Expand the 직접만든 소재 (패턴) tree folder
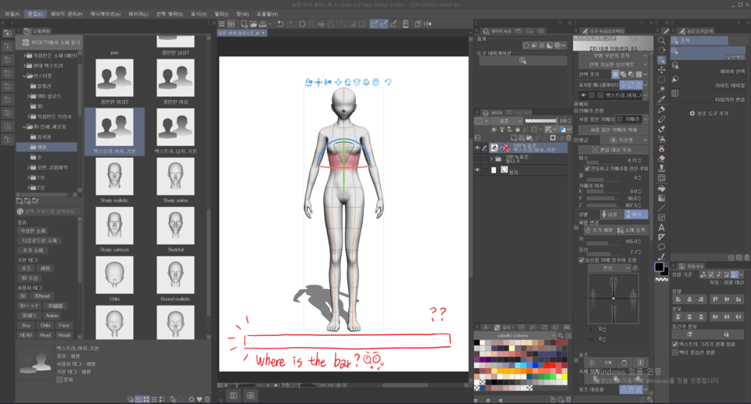 coord(25,55)
